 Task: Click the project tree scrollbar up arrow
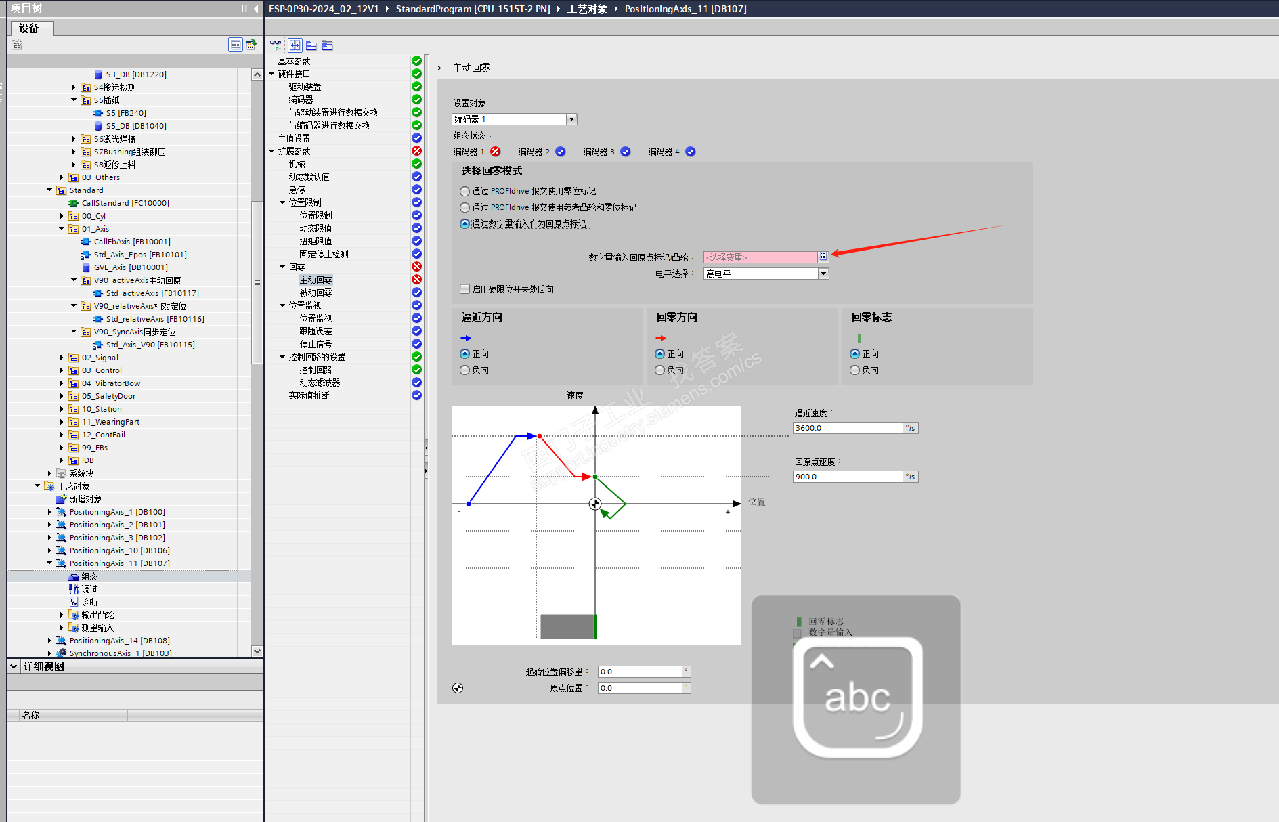tap(257, 74)
